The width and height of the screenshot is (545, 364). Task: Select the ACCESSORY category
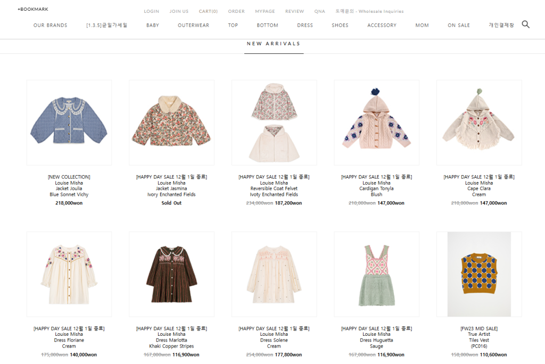tap(382, 25)
